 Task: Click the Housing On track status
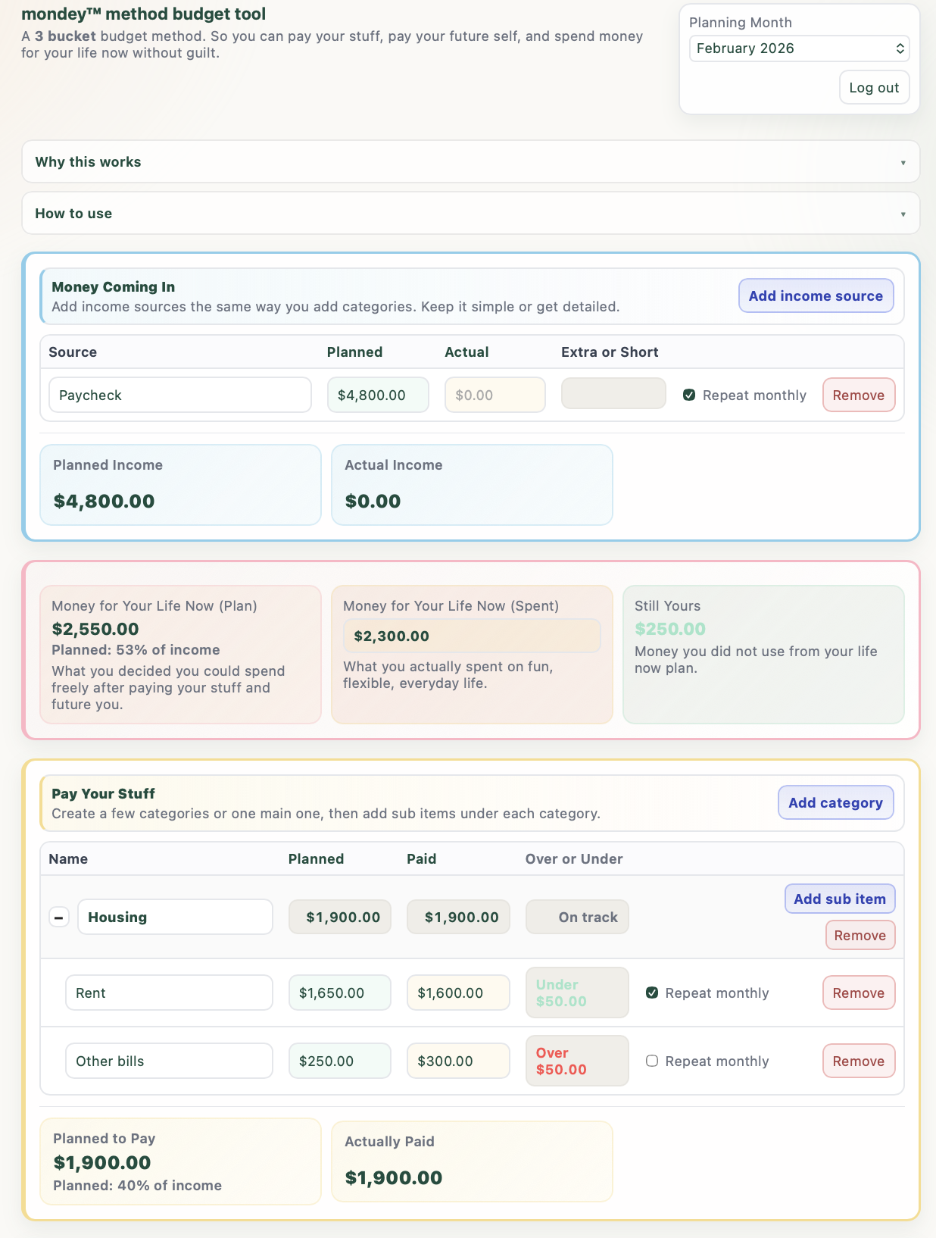[577, 917]
